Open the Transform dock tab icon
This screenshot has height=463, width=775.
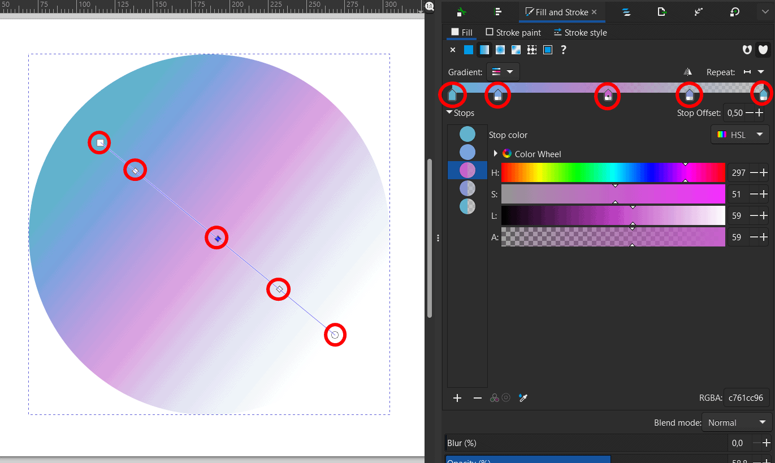tap(734, 12)
